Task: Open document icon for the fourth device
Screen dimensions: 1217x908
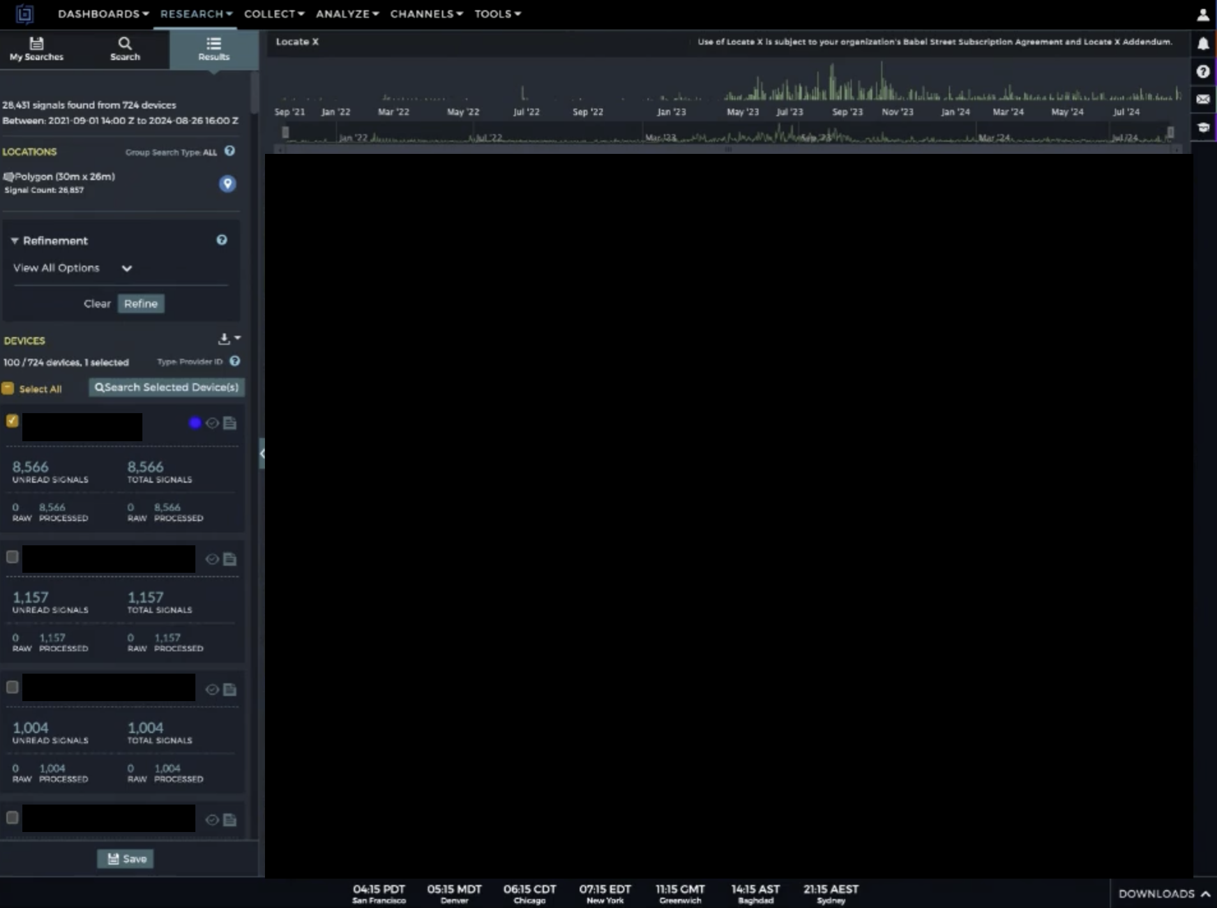Action: point(230,820)
